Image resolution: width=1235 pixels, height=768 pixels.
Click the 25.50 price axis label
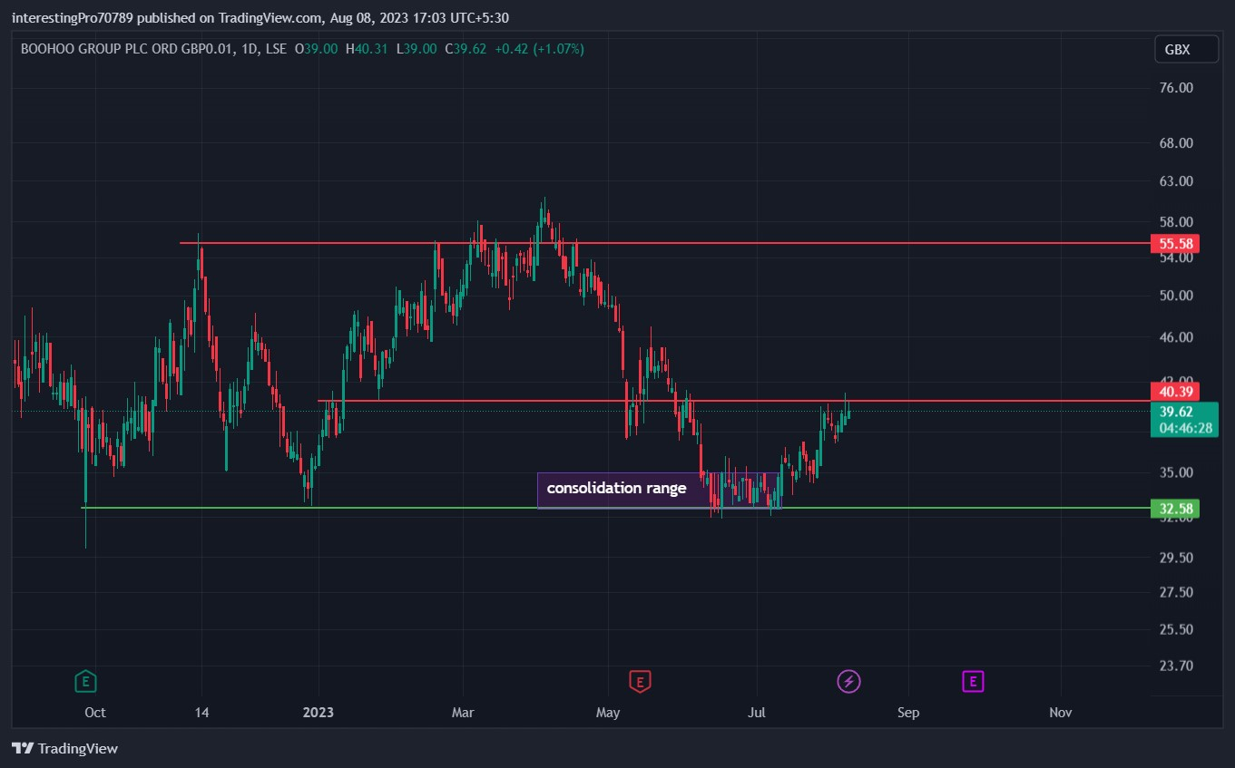point(1177,629)
